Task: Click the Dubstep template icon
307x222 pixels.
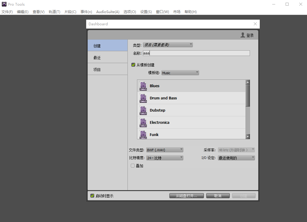Action: [x=143, y=110]
